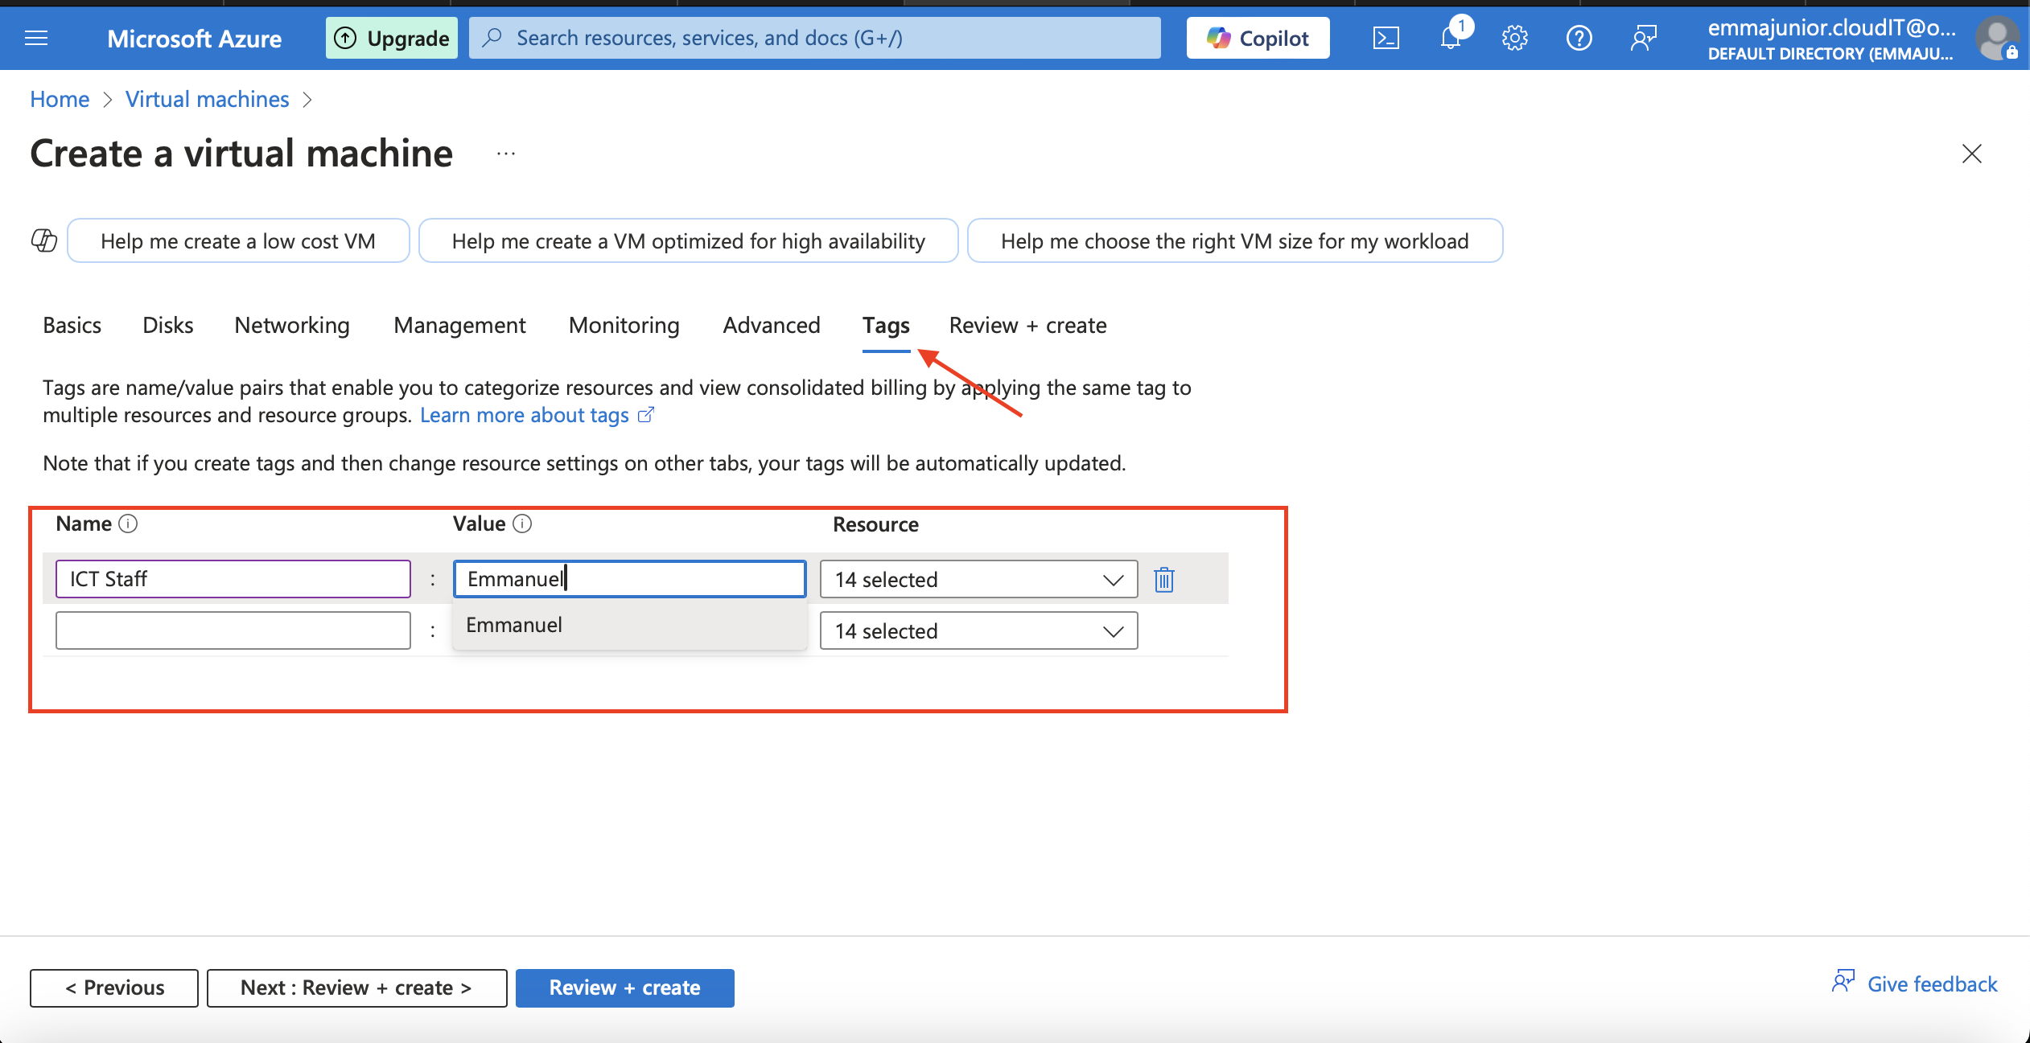
Task: Expand first row 14 selected resource dropdown
Action: pos(978,579)
